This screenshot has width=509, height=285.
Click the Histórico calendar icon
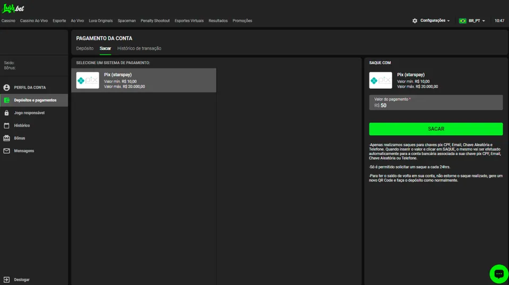coord(7,126)
